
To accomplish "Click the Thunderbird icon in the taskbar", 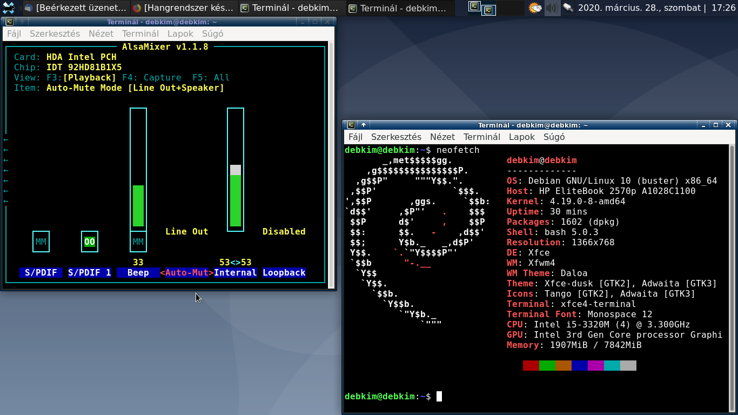I will [29, 8].
